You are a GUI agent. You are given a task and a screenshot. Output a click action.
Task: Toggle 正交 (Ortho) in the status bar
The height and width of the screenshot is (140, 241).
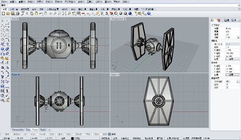pos(115,138)
